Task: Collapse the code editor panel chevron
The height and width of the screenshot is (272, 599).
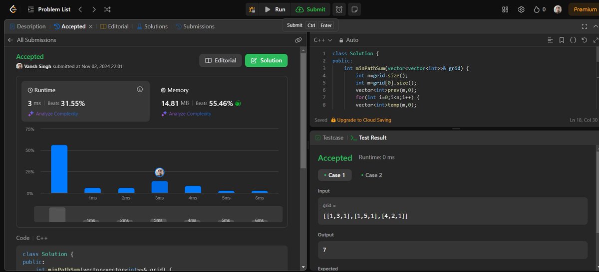Action: tap(595, 26)
